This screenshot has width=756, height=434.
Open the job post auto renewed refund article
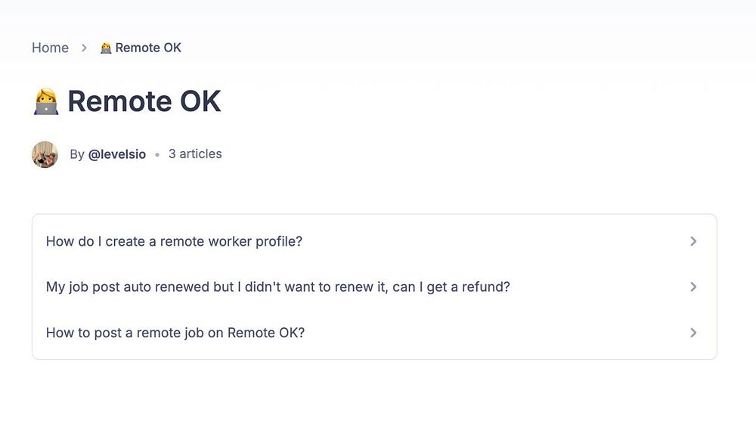[x=277, y=287]
